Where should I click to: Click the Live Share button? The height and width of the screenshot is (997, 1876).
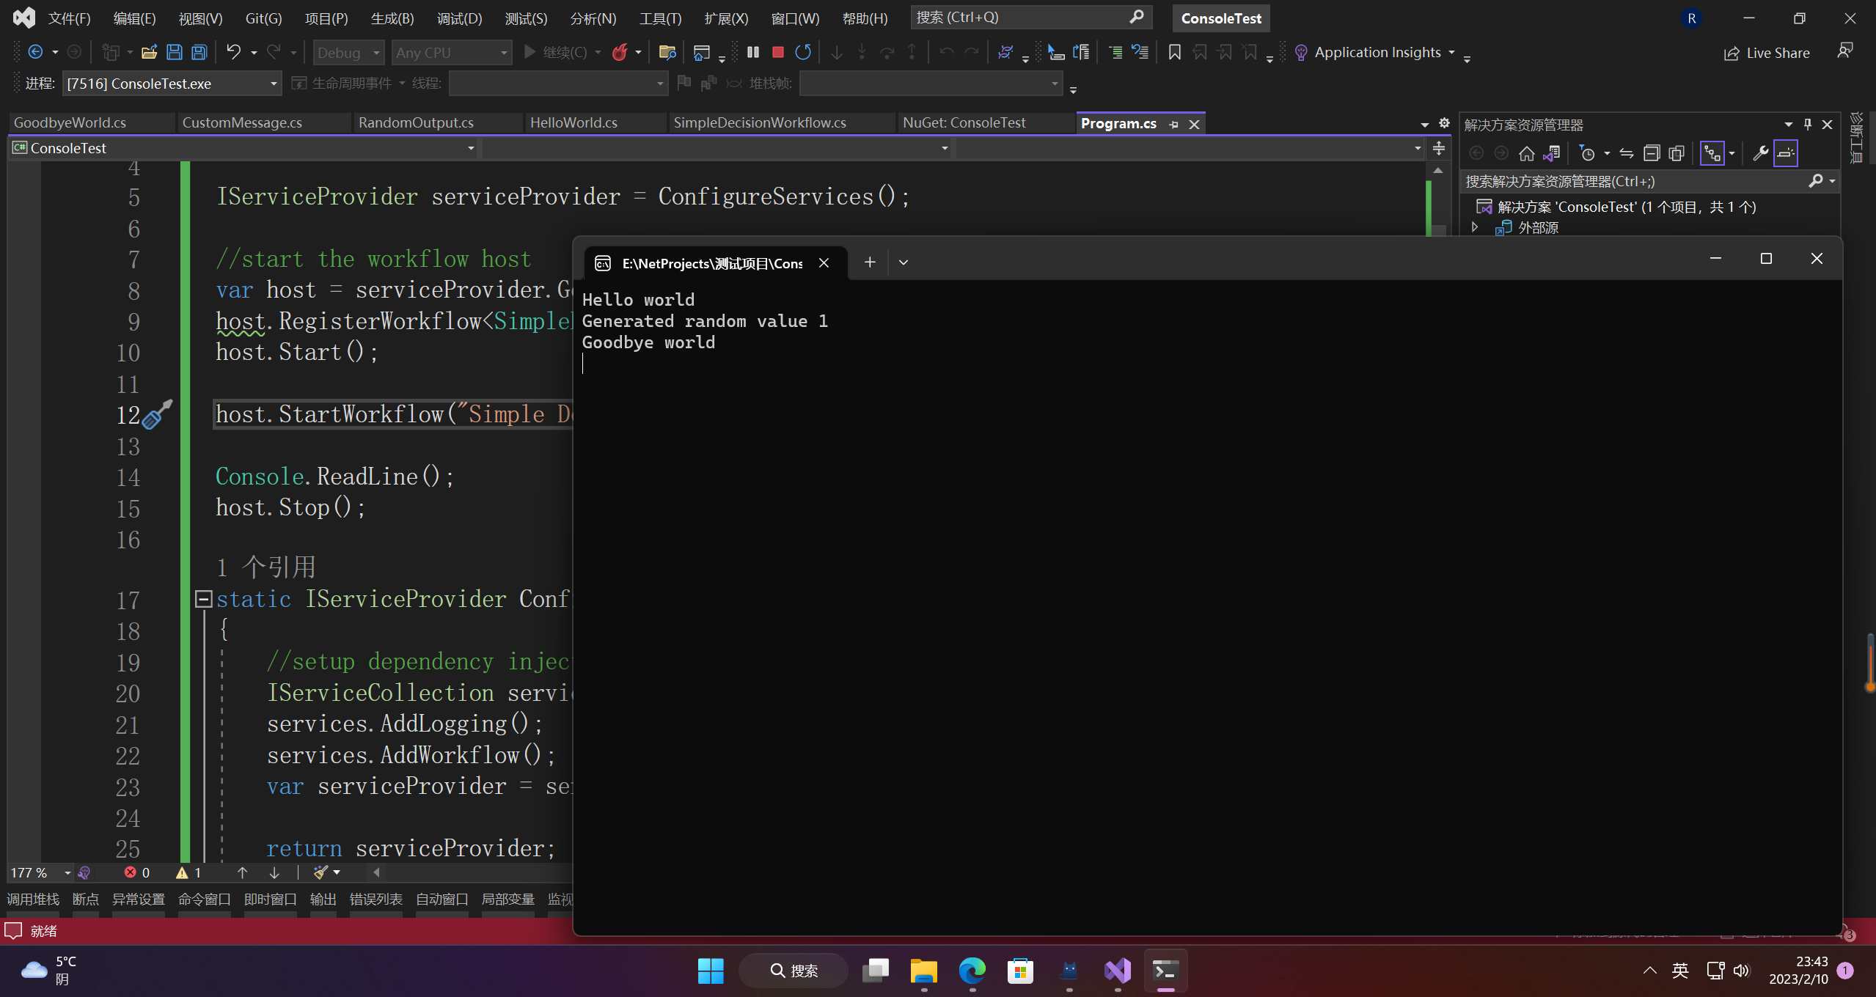(x=1767, y=53)
